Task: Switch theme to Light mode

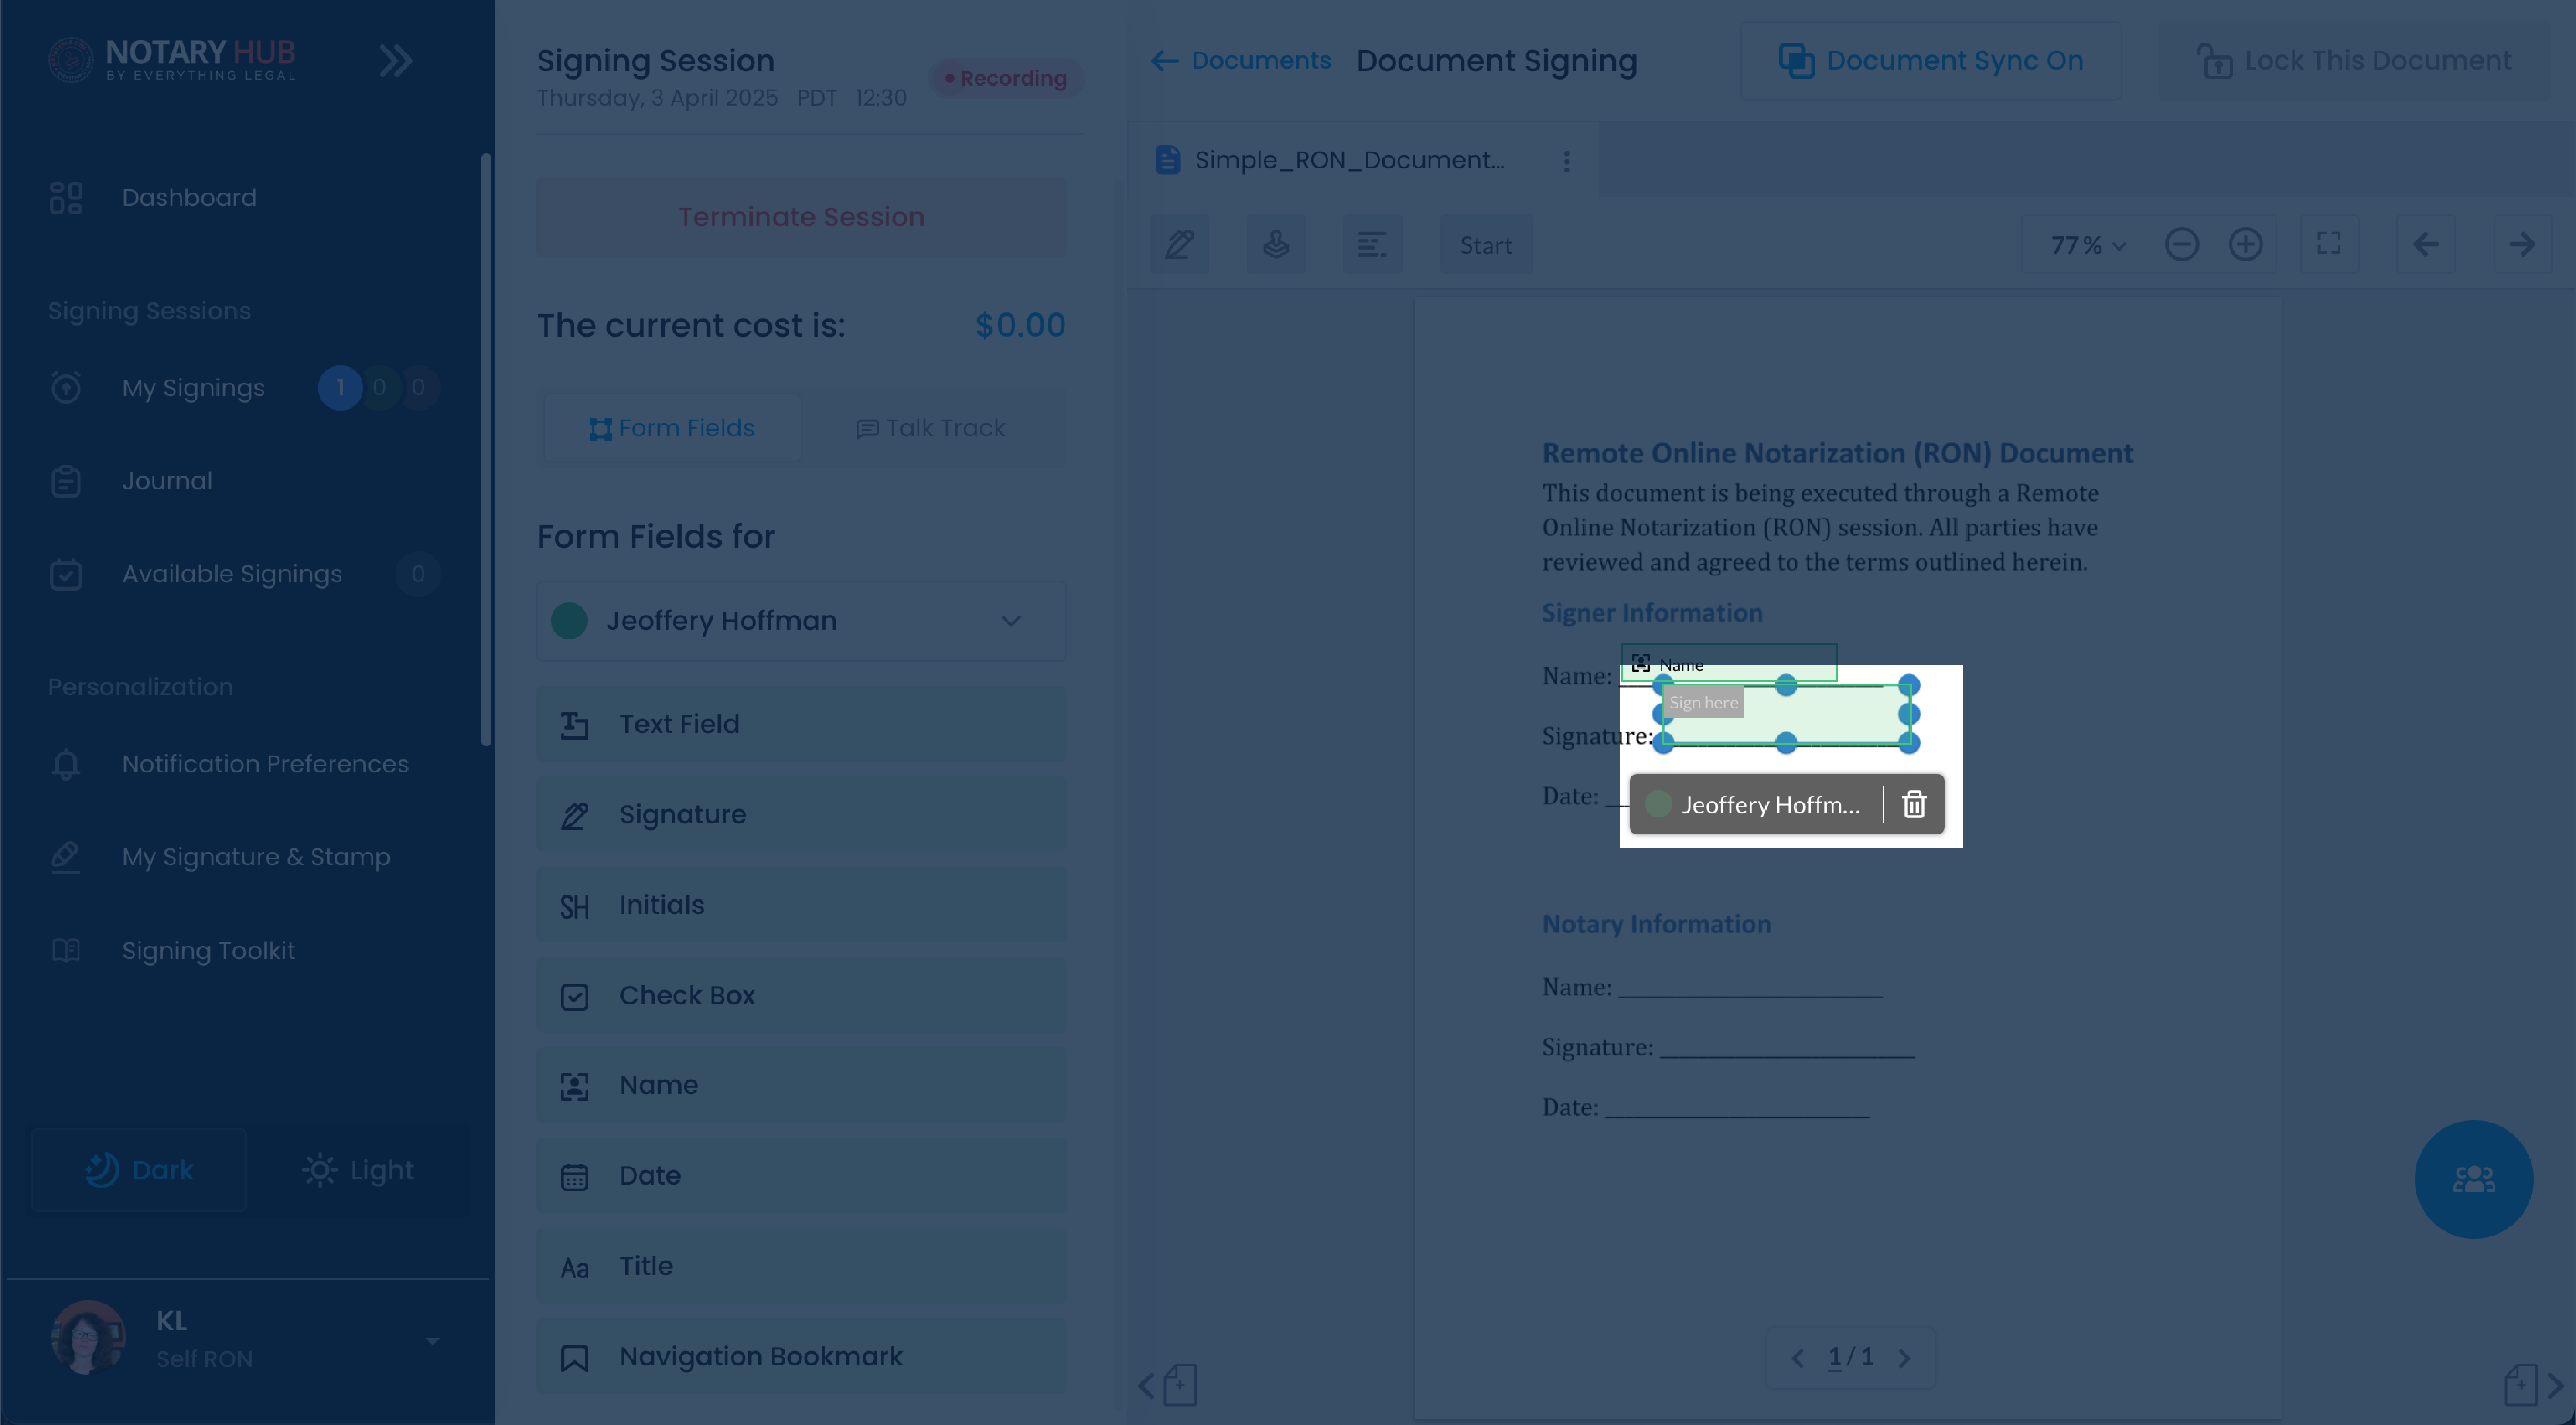Action: point(358,1170)
